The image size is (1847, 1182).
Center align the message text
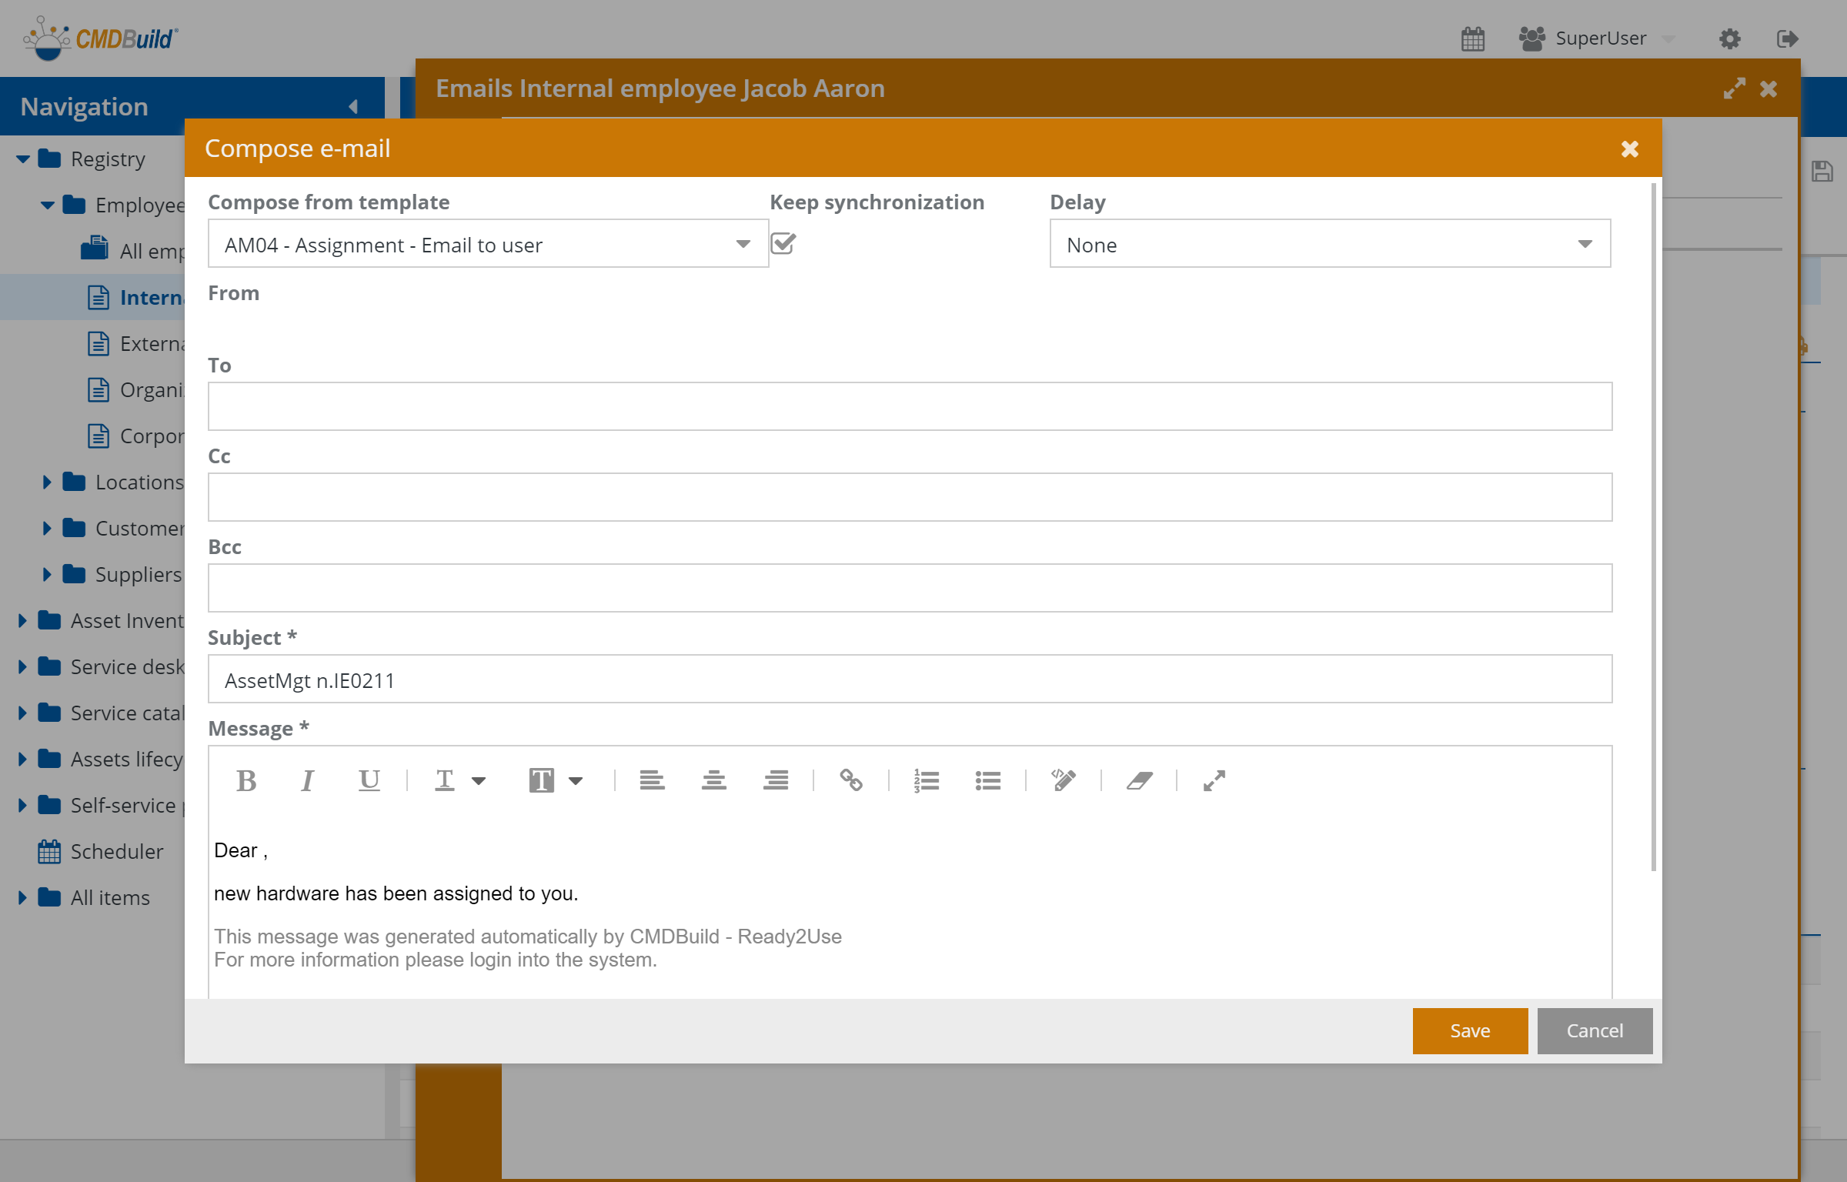pos(713,781)
